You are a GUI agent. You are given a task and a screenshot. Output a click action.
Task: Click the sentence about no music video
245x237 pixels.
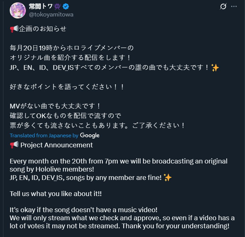coord(84,210)
